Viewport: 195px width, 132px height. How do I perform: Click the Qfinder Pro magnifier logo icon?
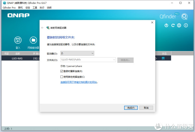(185, 16)
